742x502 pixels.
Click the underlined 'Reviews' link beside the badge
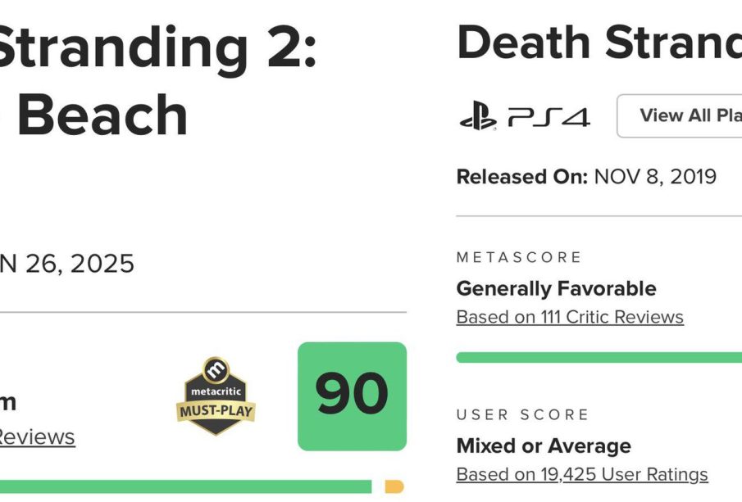tap(35, 436)
